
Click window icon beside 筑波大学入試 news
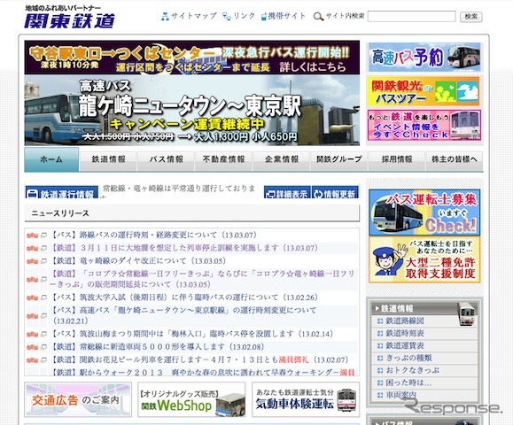point(43,297)
